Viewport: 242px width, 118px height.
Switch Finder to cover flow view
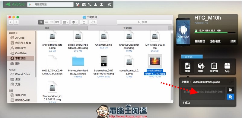coord(57,22)
